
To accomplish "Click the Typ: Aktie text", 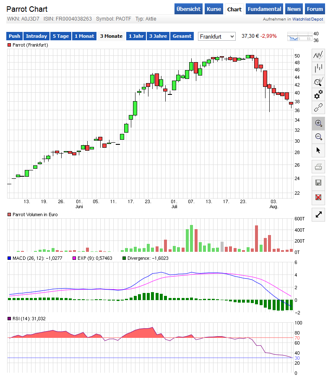I will point(146,19).
